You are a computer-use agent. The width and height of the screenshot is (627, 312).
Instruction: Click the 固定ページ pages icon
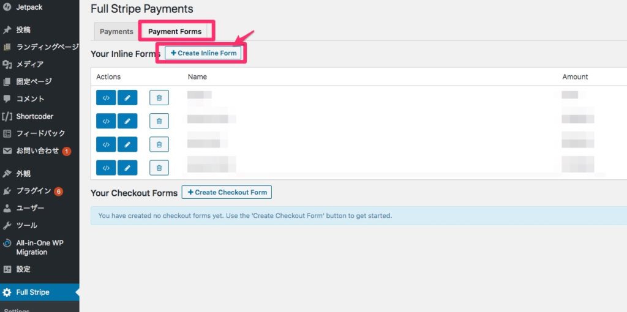pyautogui.click(x=7, y=81)
